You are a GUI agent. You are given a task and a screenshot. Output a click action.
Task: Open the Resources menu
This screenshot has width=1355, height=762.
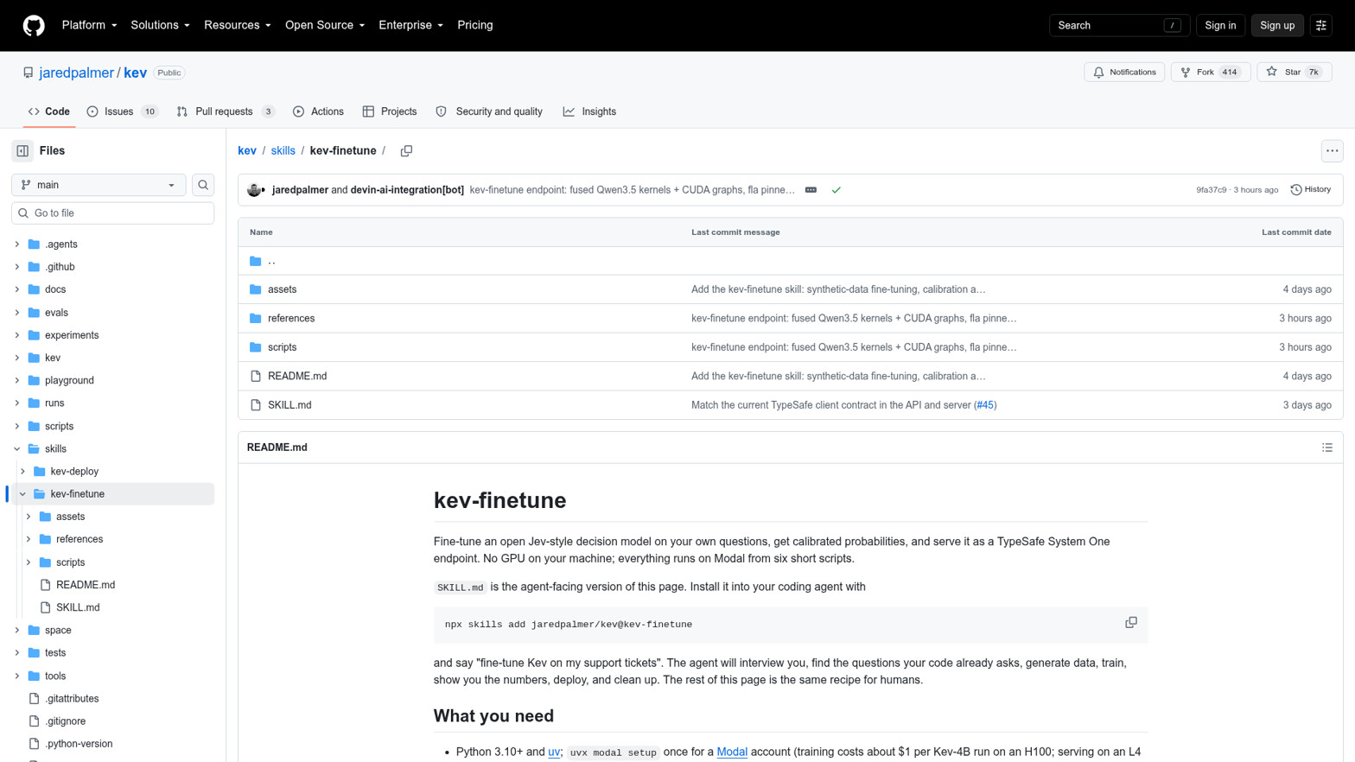237,25
